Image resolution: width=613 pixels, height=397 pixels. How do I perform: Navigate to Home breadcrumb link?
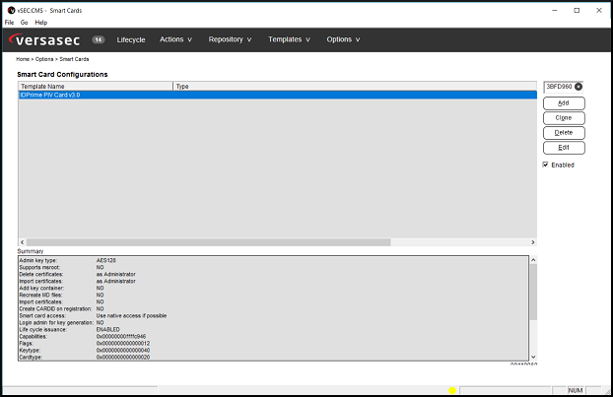(x=23, y=59)
